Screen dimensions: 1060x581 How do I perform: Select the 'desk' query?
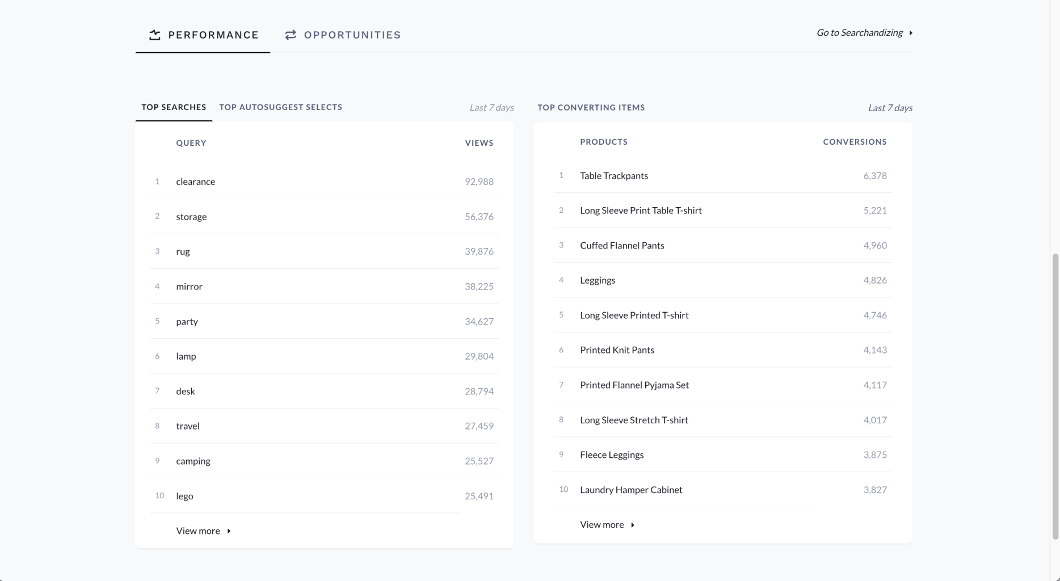coord(186,391)
